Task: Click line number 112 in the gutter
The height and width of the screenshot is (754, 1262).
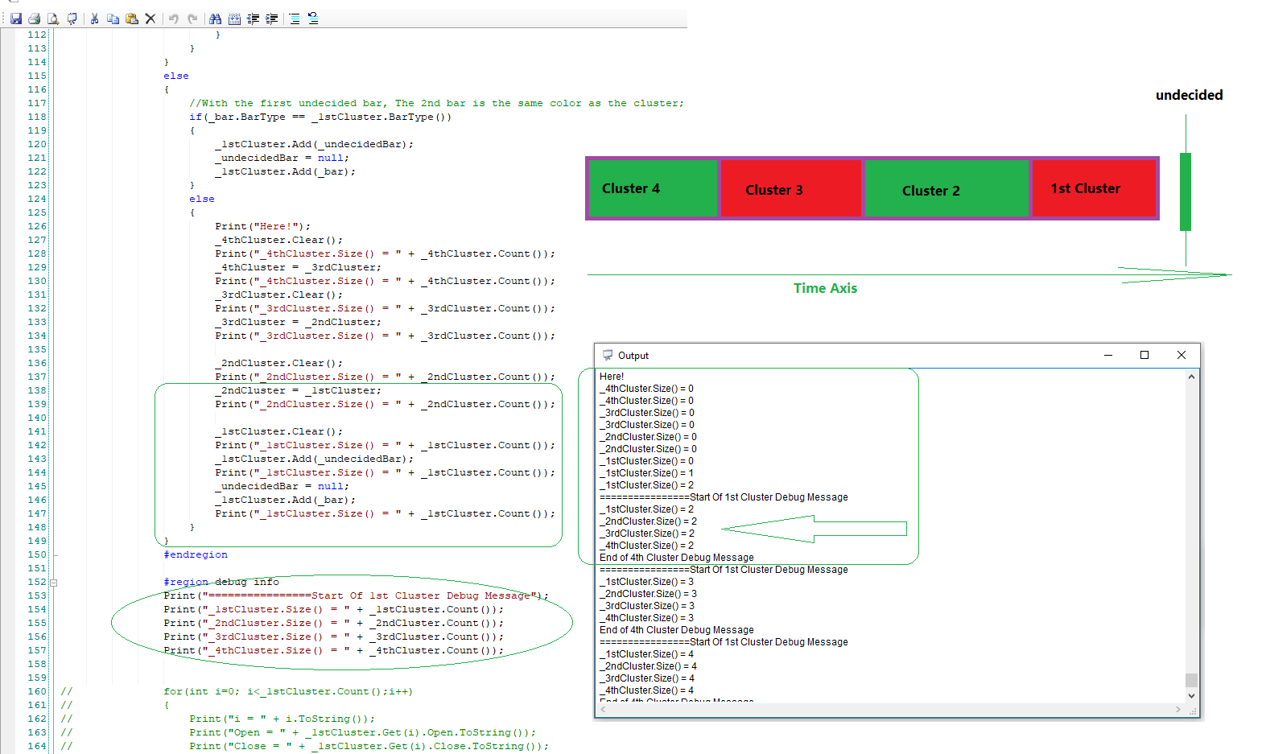Action: [x=37, y=35]
